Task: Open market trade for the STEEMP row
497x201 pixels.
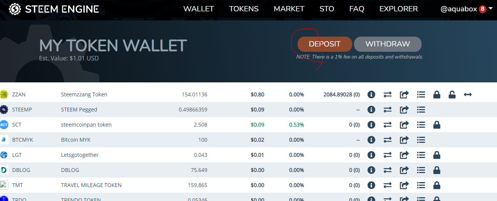Action: 387,110
